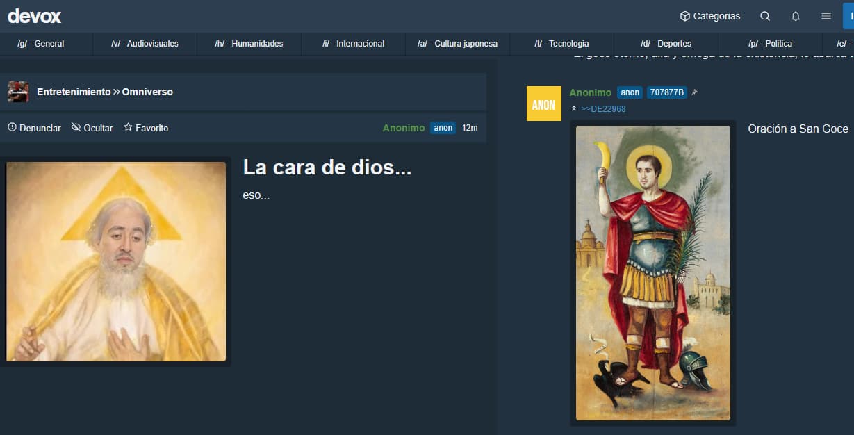Click the anon badge on the comment
Image resolution: width=854 pixels, height=435 pixels.
(630, 92)
